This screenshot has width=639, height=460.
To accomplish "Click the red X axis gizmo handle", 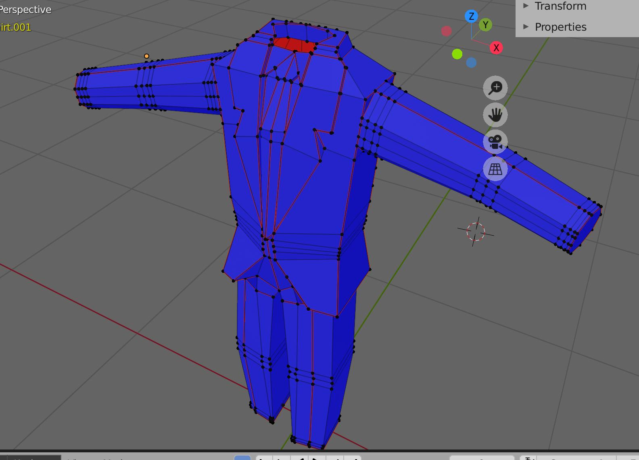I will coord(496,48).
